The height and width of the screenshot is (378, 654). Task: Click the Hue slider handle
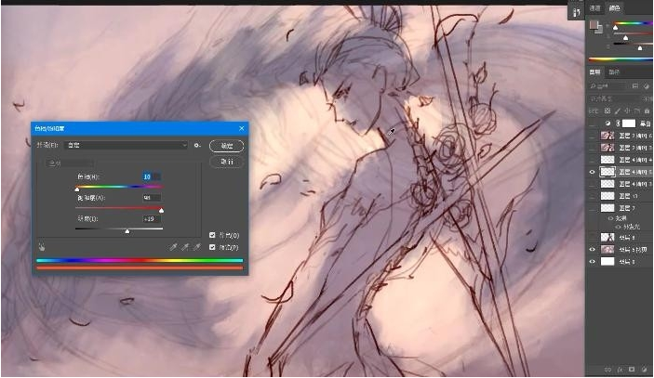pyautogui.click(x=77, y=189)
